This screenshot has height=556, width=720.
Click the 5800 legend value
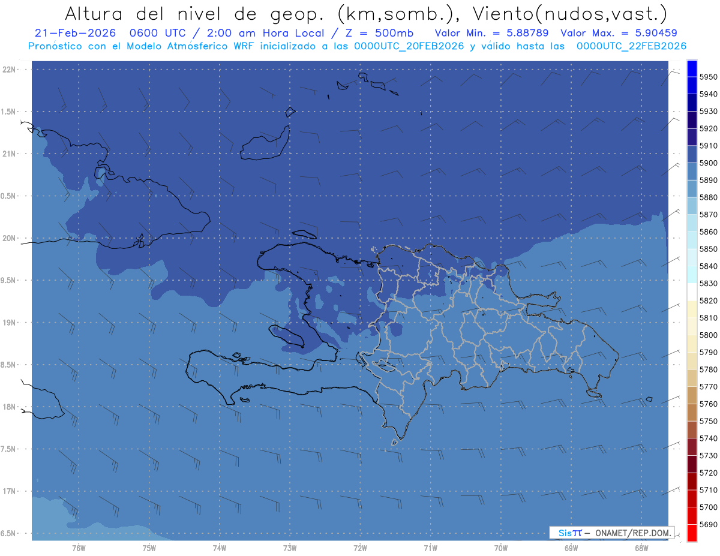[x=708, y=335]
